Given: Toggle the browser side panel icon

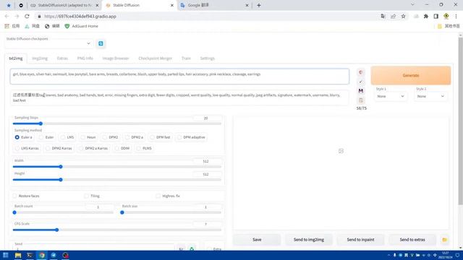Looking at the screenshot, I should [x=436, y=16].
